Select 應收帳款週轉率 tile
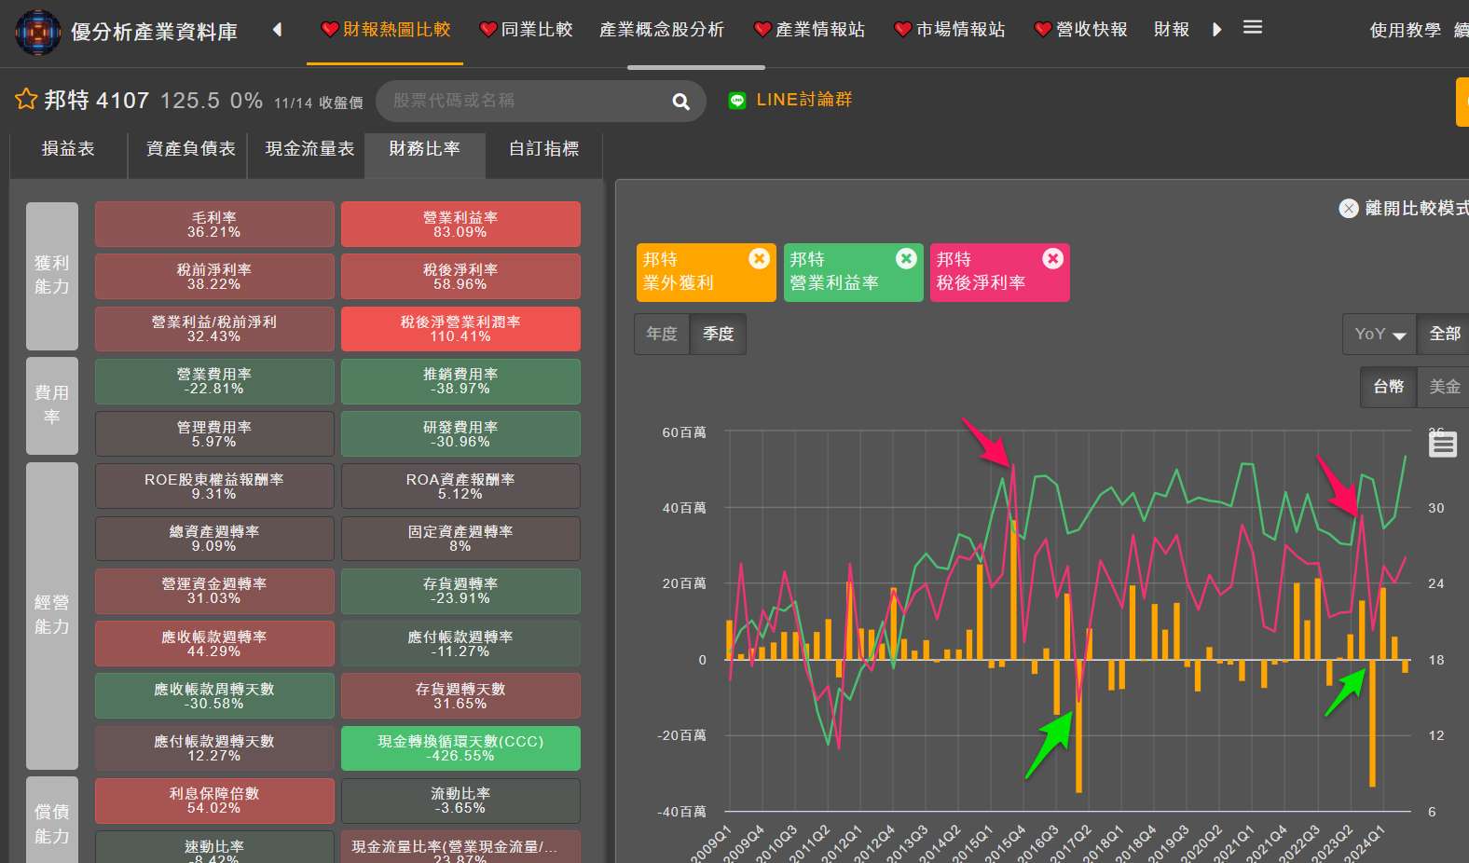 point(214,644)
